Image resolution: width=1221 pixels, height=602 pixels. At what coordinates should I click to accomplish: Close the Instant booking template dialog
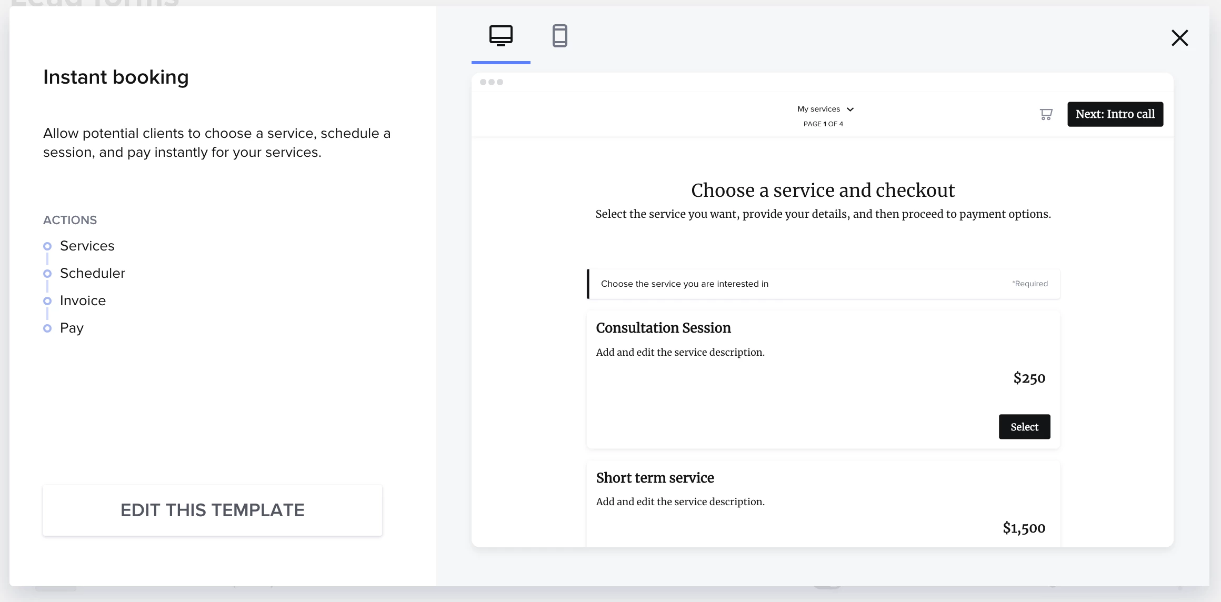(1179, 38)
